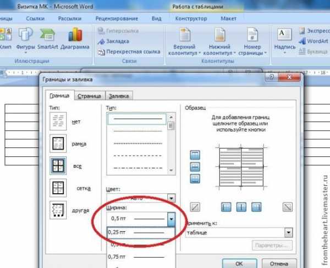Toggle the diagonal down border button
This screenshot has height=268, width=330.
pyautogui.click(x=287, y=207)
